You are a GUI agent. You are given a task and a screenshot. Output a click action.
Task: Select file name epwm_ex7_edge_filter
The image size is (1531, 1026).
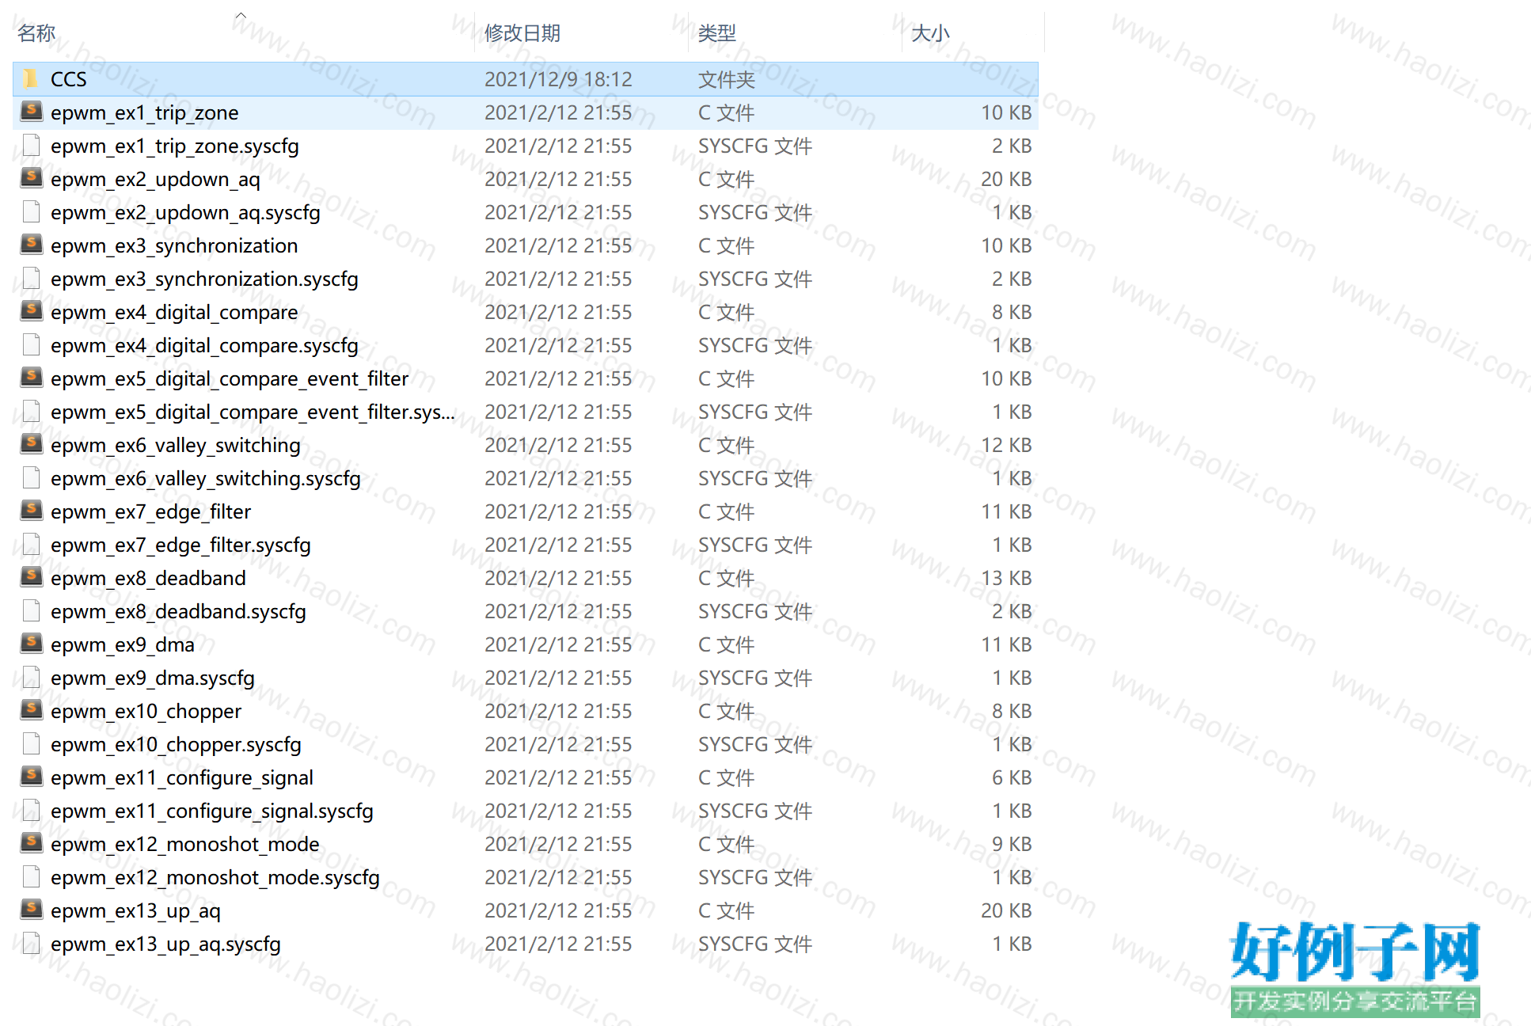point(150,511)
